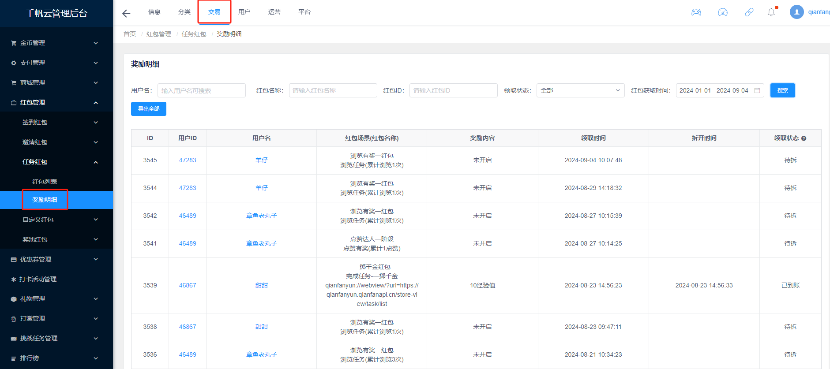The height and width of the screenshot is (369, 830).
Task: Expand the 邀请红包 submenu chevron
Action: click(x=96, y=142)
